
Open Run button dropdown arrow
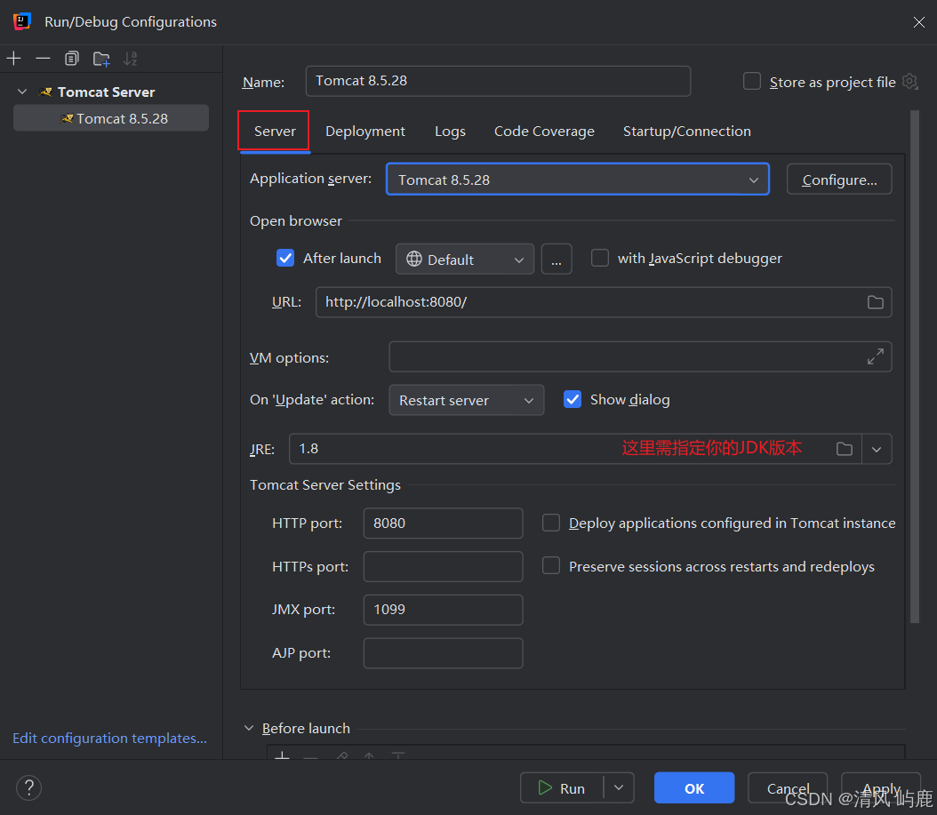[x=619, y=787]
